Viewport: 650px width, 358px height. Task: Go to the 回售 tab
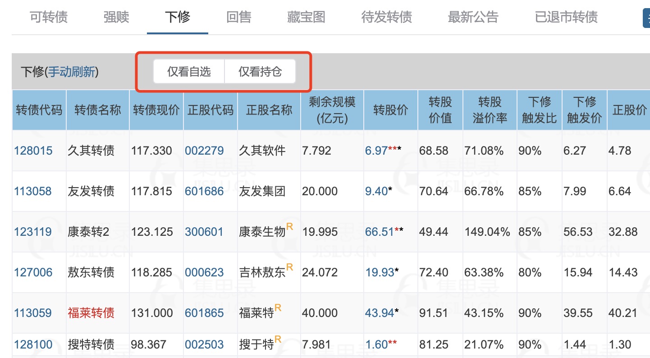click(x=239, y=17)
